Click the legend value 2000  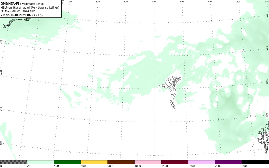(218, 166)
